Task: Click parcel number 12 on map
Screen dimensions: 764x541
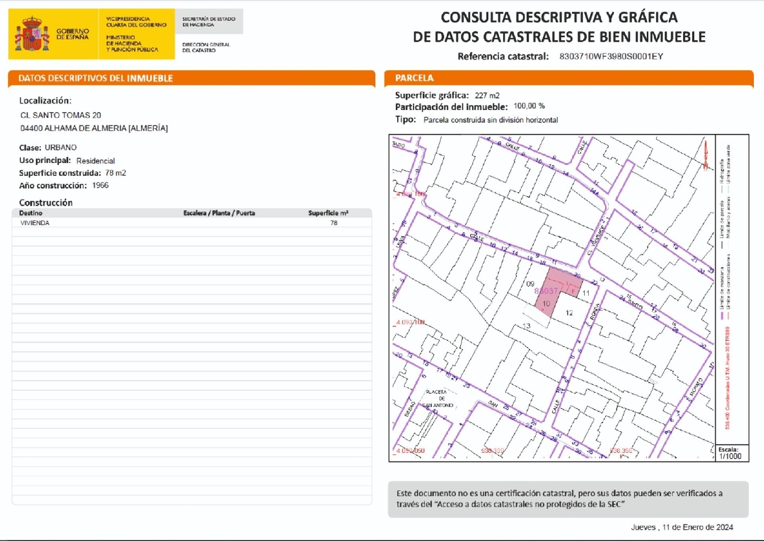Action: (569, 313)
